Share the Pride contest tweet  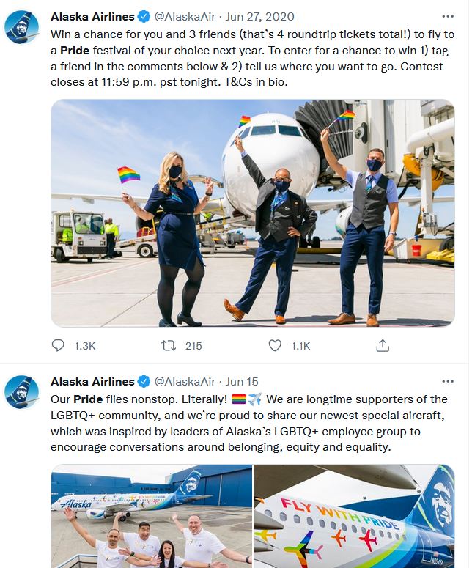pos(382,345)
